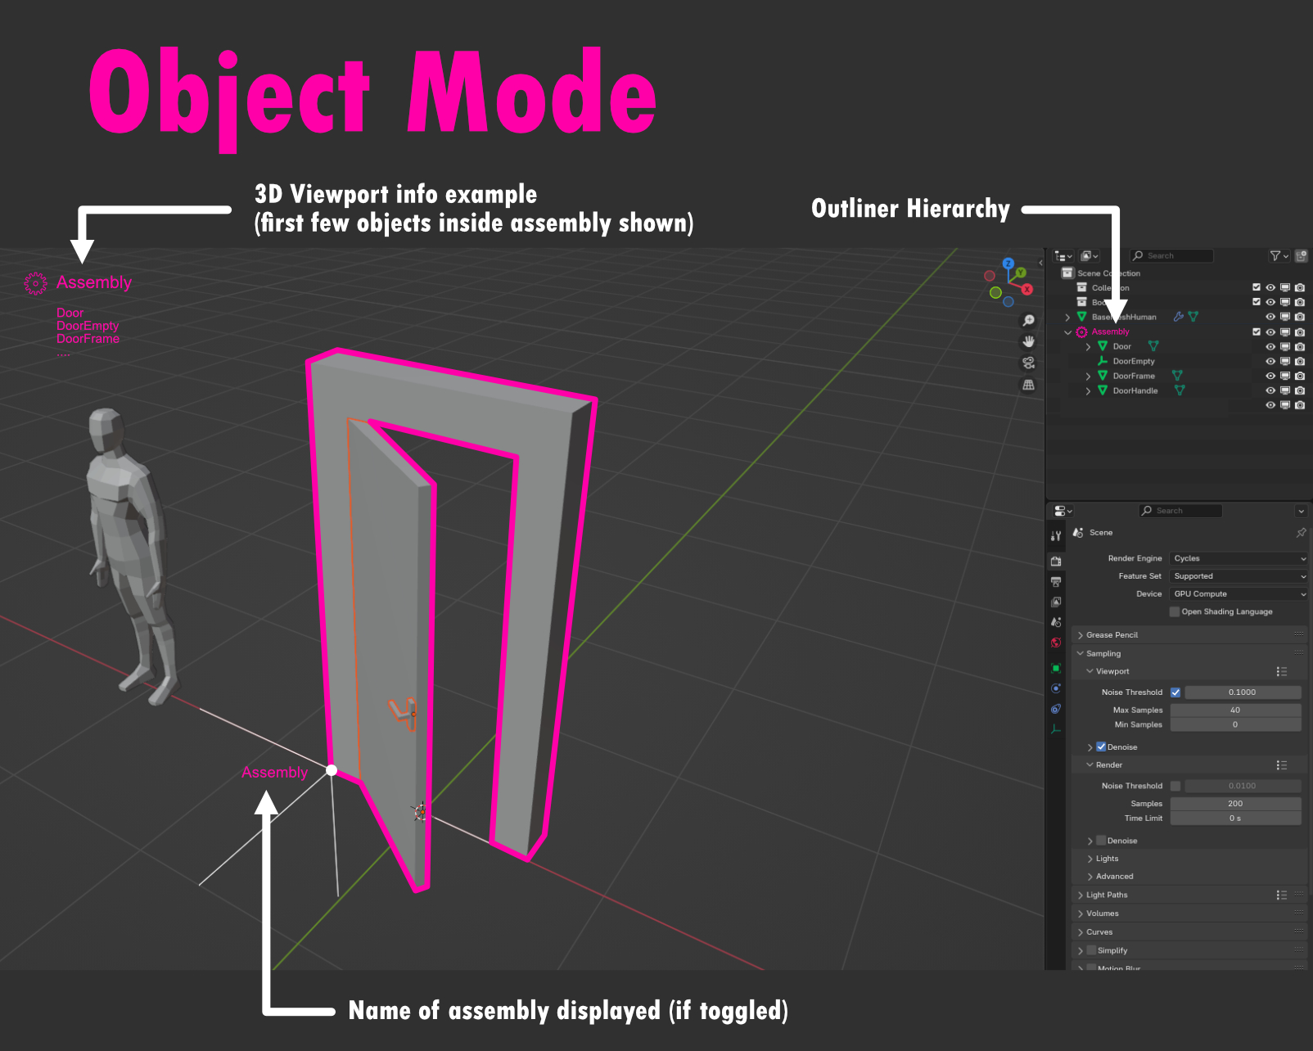Open the View Layer properties tab icon
The width and height of the screenshot is (1313, 1051).
click(x=1056, y=602)
